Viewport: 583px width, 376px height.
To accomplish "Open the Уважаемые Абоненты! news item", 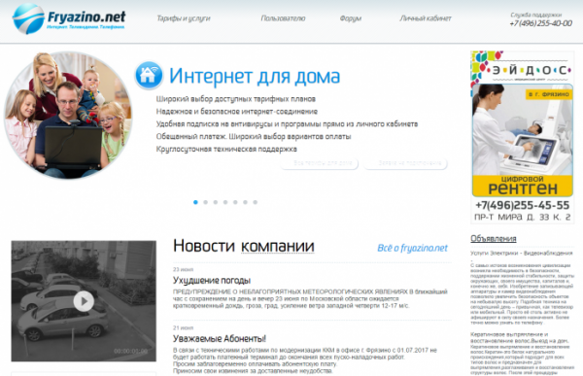I will [x=220, y=339].
